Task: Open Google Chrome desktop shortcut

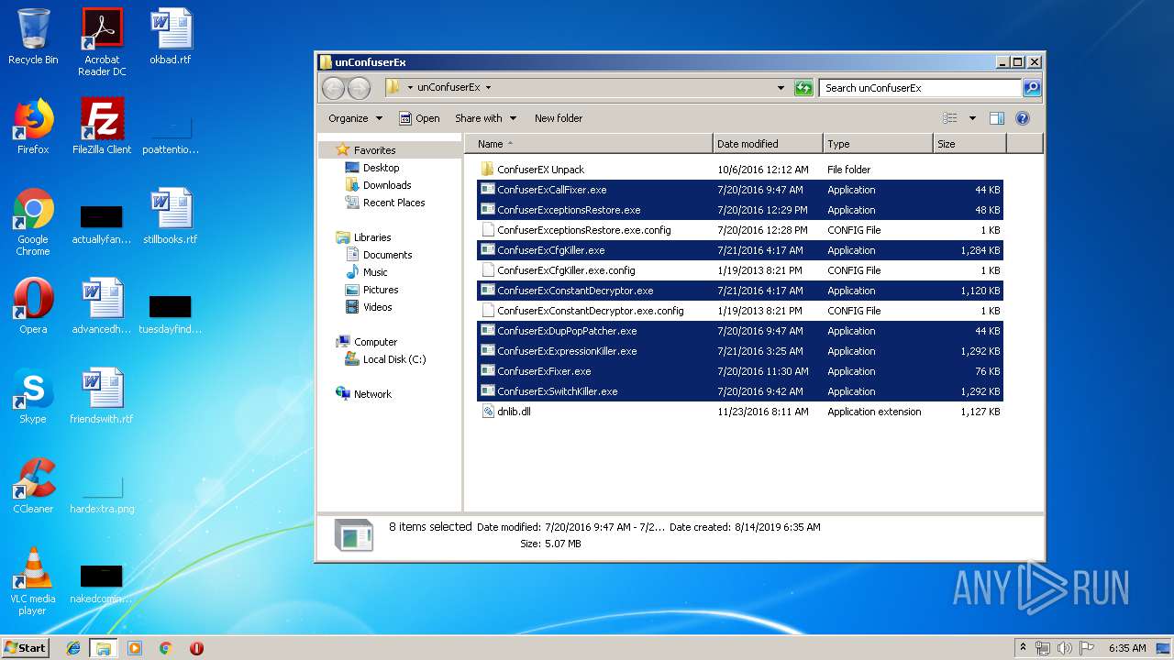Action: 33,222
